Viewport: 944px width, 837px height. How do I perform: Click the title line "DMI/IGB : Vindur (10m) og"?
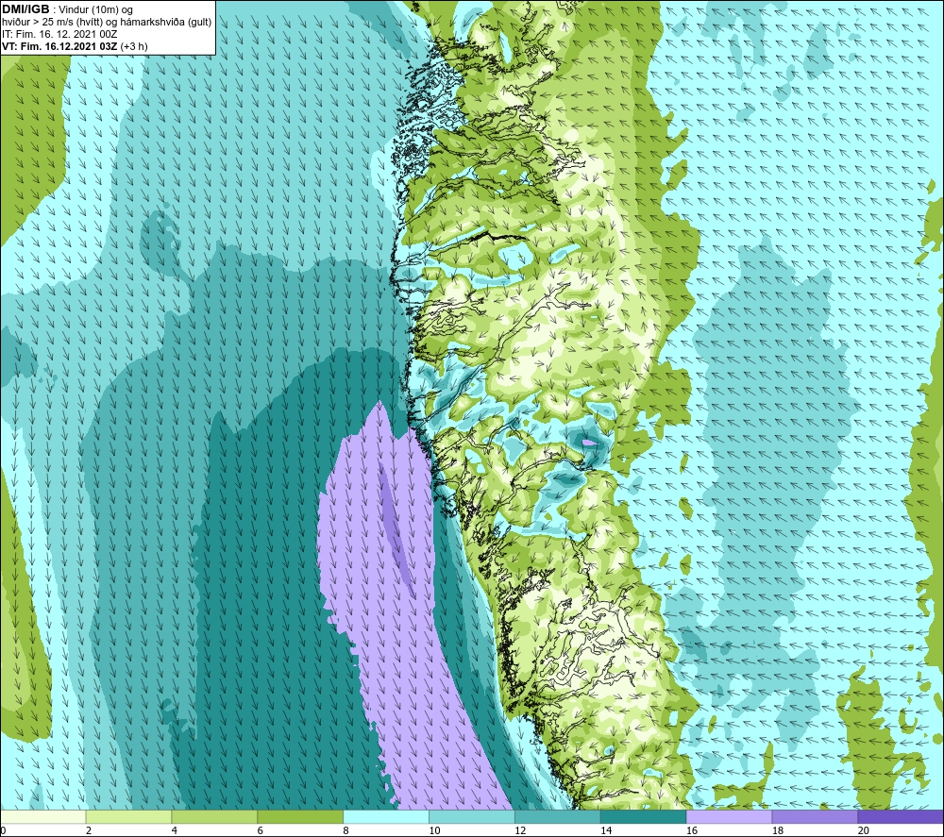pos(67,9)
